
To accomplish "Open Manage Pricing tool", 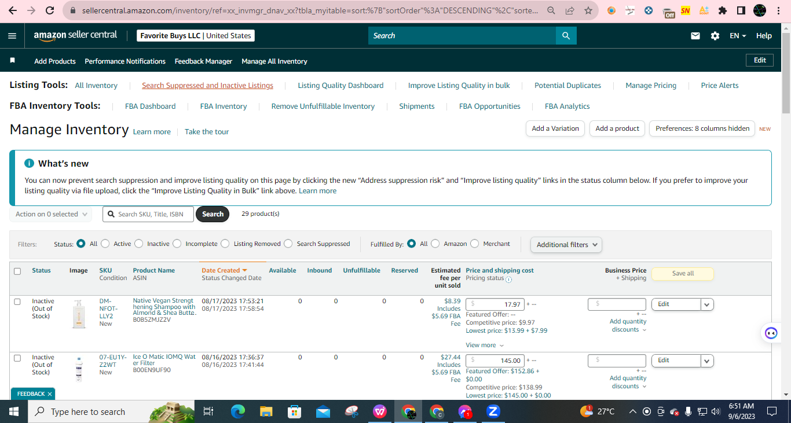I will pyautogui.click(x=651, y=86).
